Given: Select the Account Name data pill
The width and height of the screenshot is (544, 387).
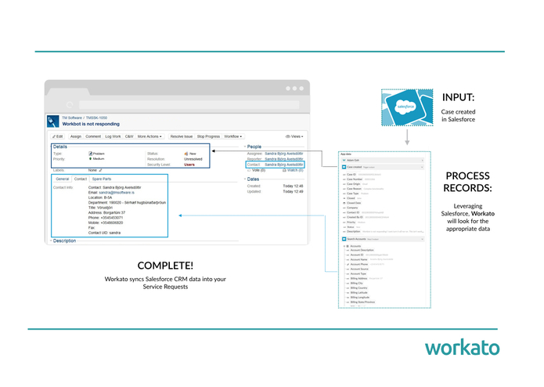Looking at the screenshot, I should [x=358, y=259].
